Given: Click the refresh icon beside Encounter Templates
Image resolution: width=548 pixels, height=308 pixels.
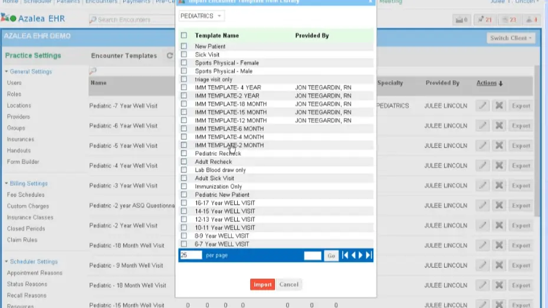Looking at the screenshot, I should tap(170, 56).
